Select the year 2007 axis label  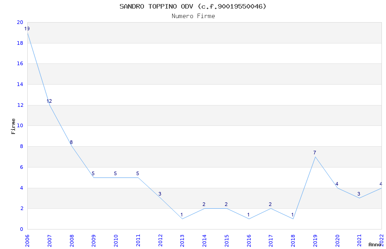(49, 240)
